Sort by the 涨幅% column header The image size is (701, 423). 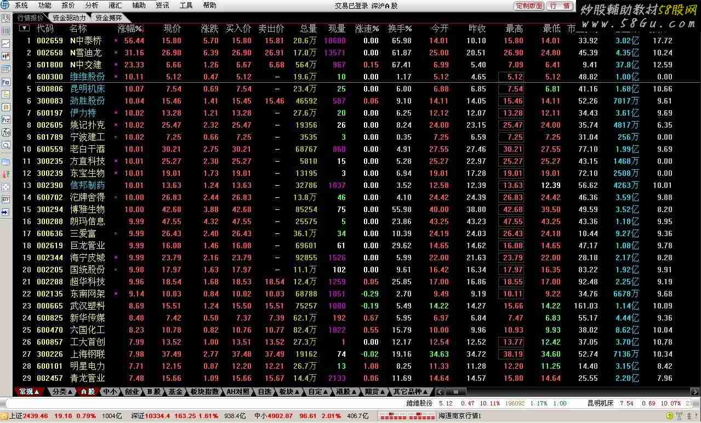(130, 28)
